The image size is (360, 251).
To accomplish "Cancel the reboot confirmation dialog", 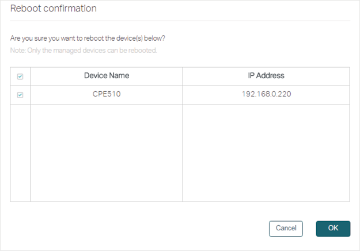I will [286, 229].
